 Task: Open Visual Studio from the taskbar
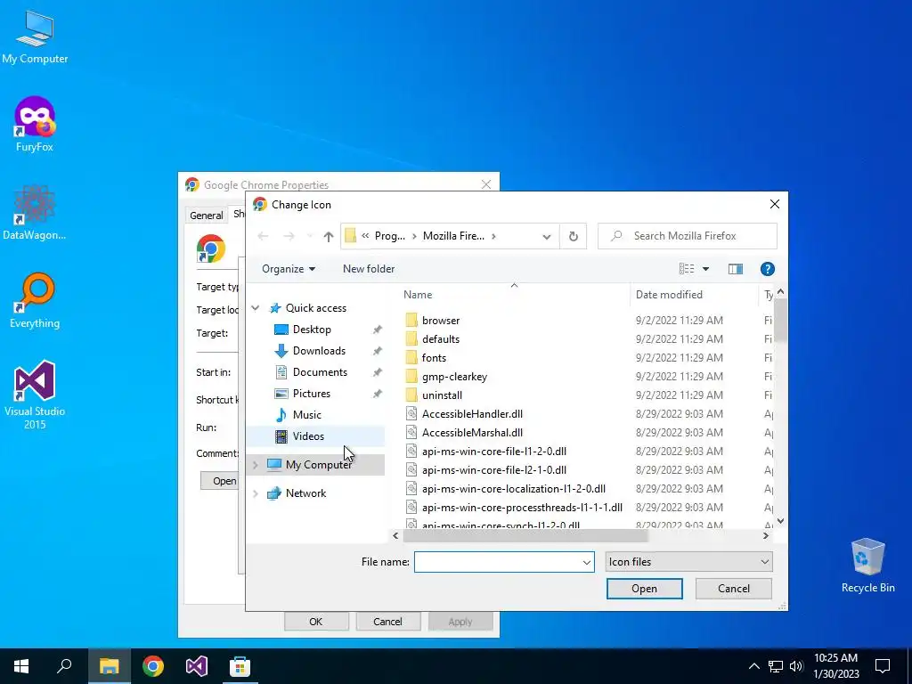pos(197,666)
